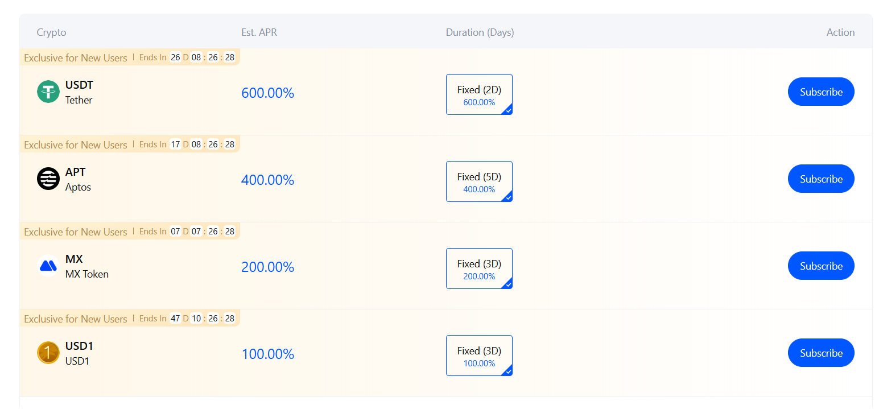Click the 17-day Ends In countdown above APT

(187, 144)
